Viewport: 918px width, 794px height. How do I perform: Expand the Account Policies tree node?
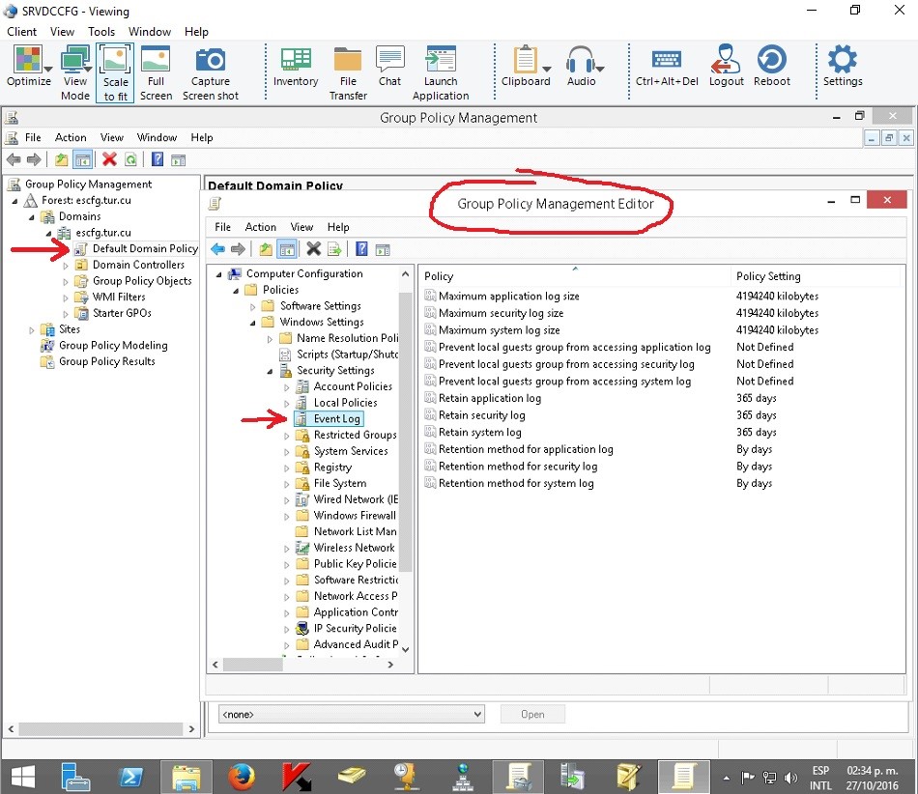287,386
